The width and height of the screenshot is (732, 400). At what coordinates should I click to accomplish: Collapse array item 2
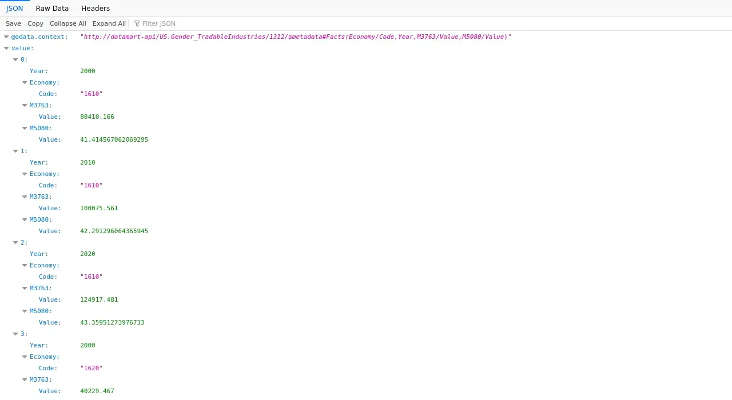pos(15,242)
